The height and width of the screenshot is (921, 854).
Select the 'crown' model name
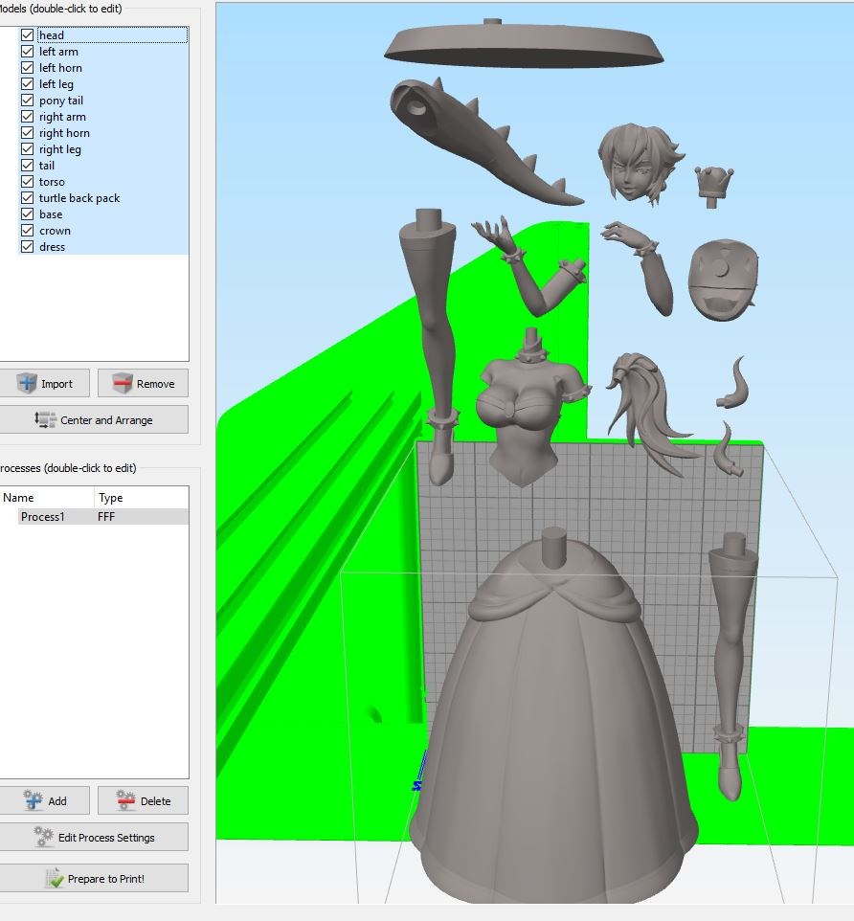click(x=55, y=231)
